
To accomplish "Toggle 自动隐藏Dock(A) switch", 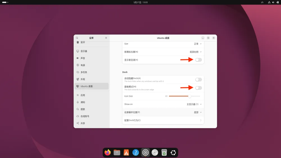I will (x=198, y=80).
